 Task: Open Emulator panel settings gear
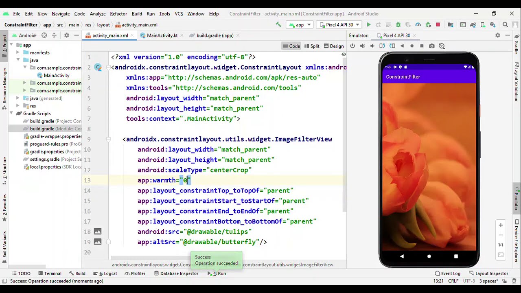pos(497,35)
